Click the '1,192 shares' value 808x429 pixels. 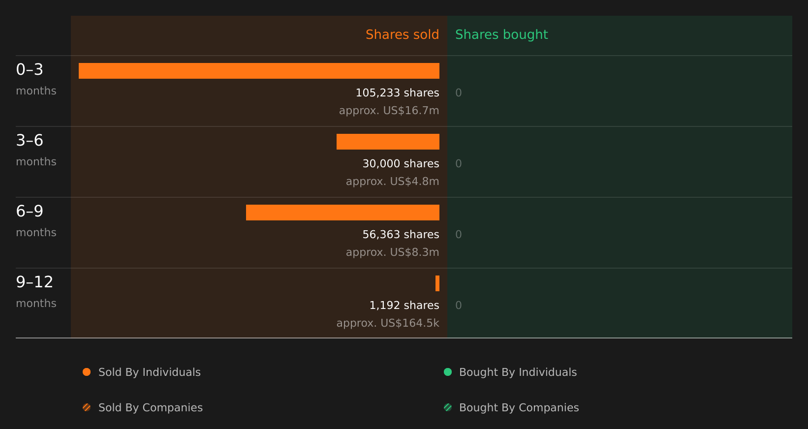[x=404, y=306]
